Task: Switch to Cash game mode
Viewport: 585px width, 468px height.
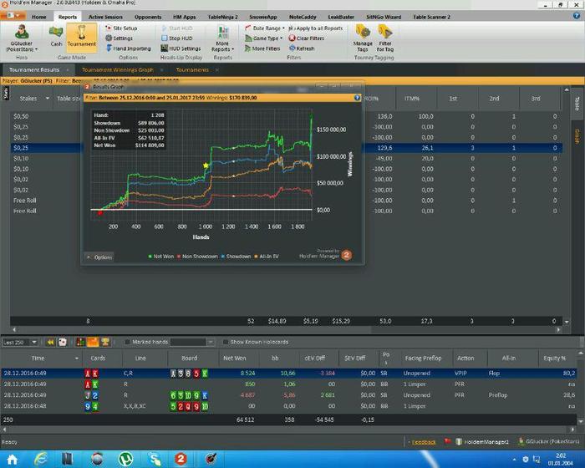Action: pos(56,36)
